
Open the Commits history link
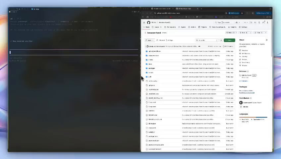pyautogui.click(x=228, y=46)
